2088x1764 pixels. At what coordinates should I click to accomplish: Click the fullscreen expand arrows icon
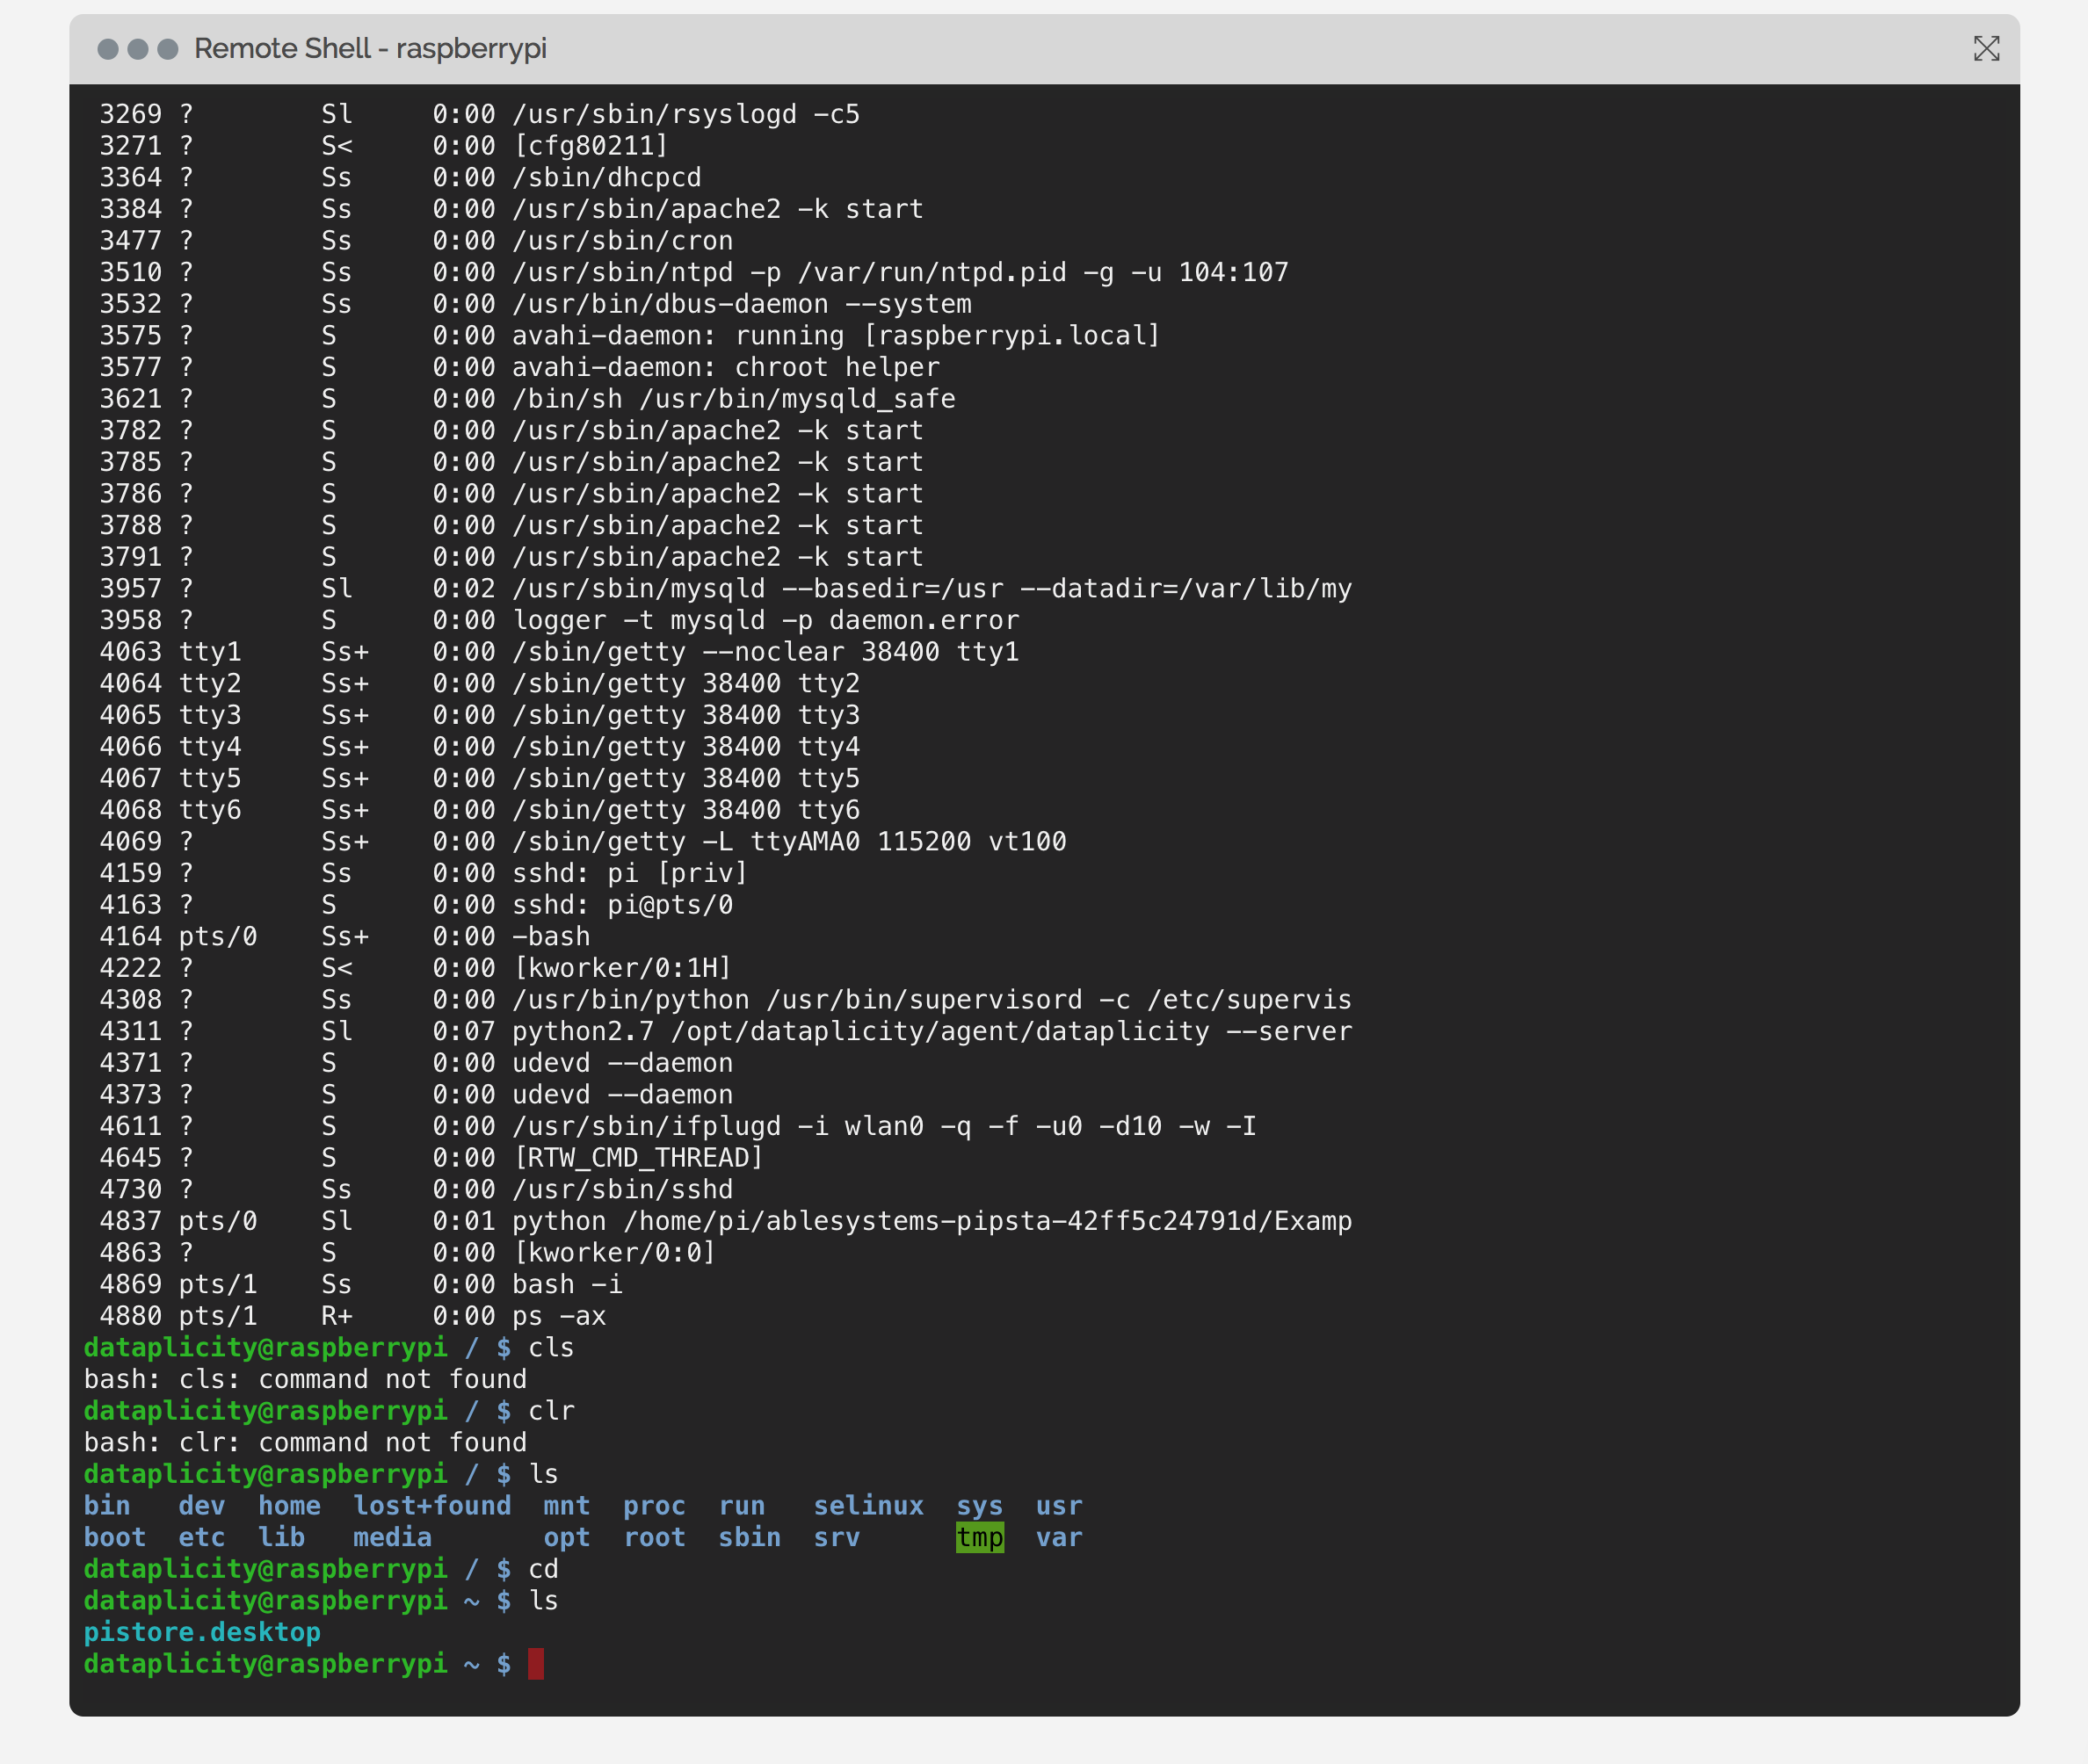coord(1985,49)
